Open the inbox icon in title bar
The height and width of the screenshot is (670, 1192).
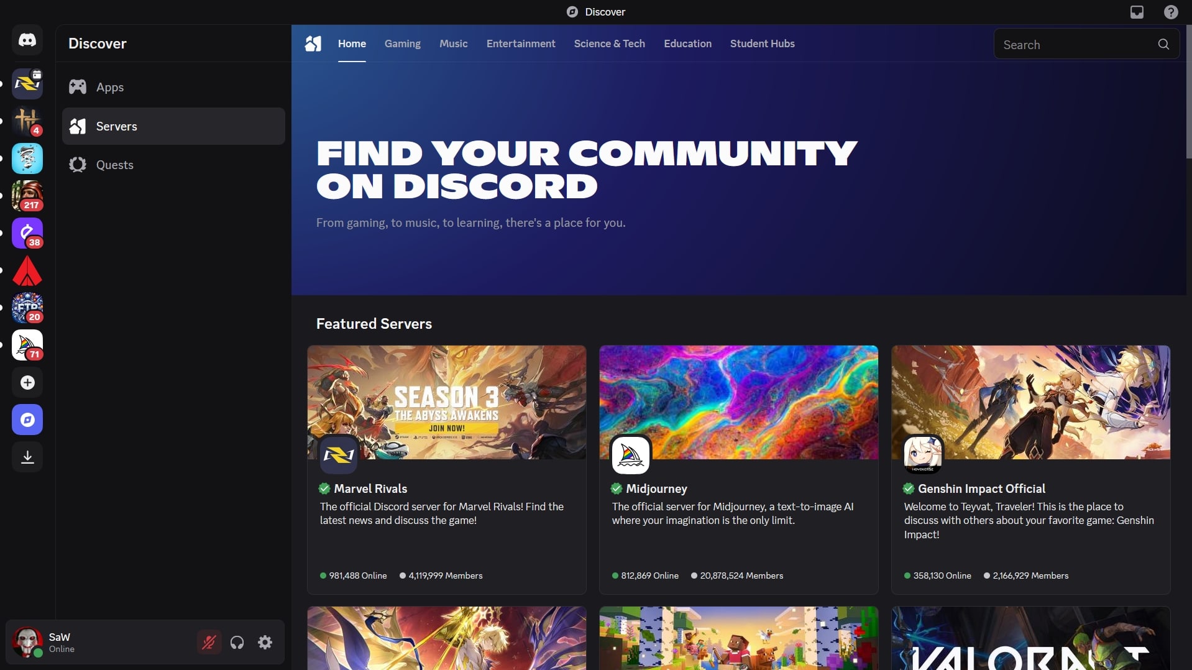pos(1137,12)
